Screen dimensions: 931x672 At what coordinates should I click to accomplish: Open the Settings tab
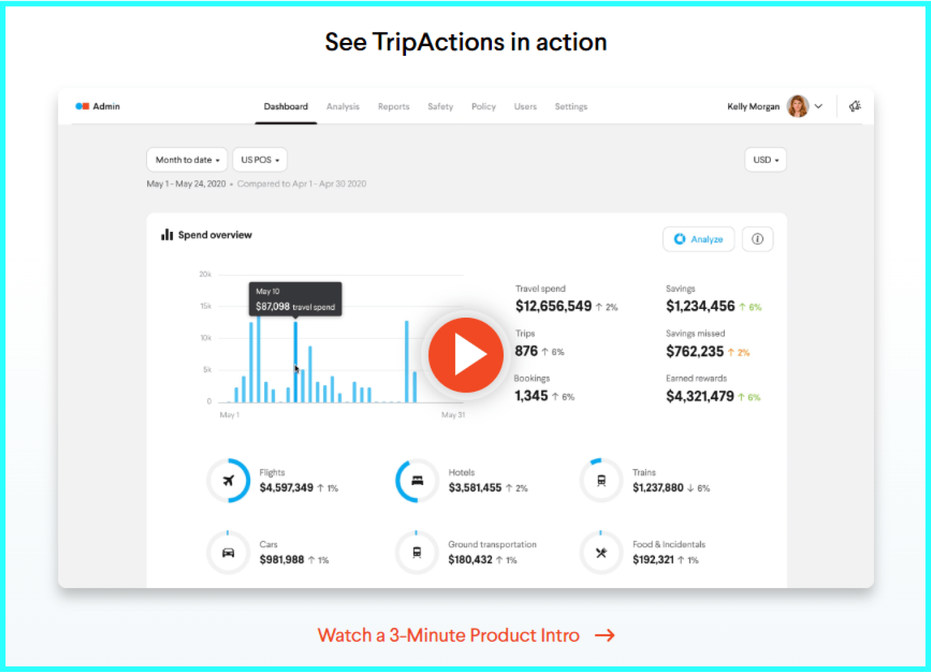[x=571, y=107]
